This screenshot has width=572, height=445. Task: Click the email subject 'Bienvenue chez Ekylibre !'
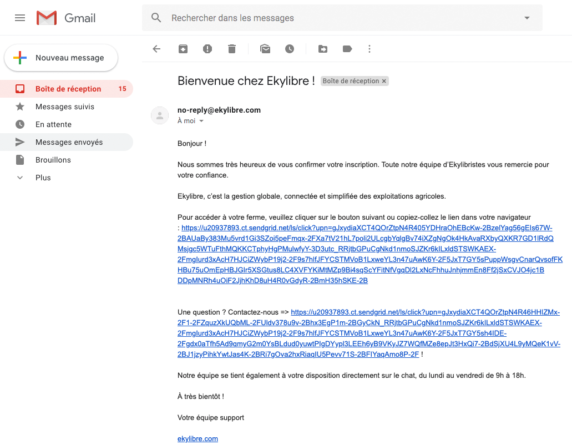click(246, 81)
